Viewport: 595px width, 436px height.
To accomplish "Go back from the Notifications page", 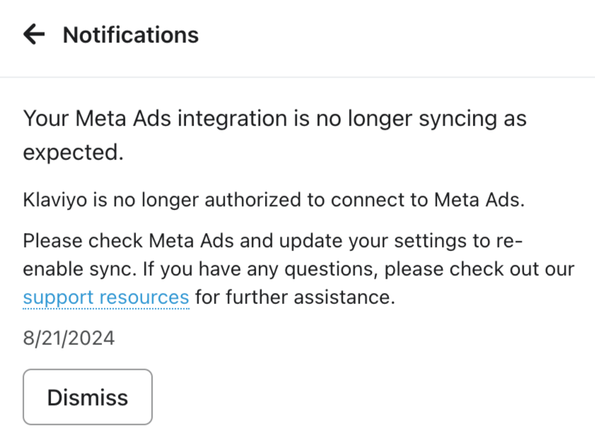I will pos(34,34).
